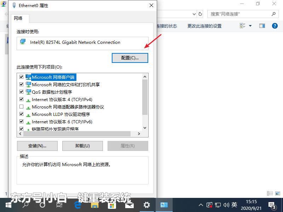
Task: Click the 'Intel(R) 82574L Gigabit Network Connection' adapter name
Action: [75, 42]
